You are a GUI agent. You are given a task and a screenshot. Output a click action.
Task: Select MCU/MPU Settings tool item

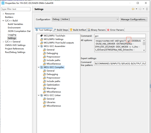[53, 39]
